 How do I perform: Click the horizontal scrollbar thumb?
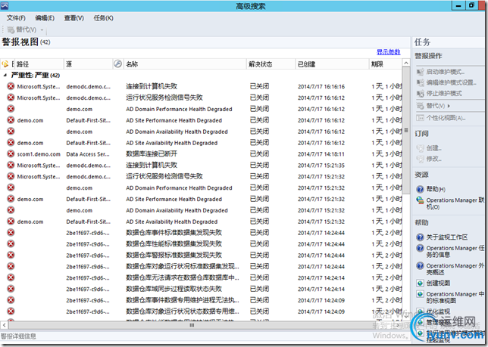coord(192,325)
